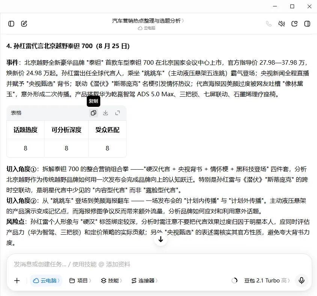This screenshot has height=296, width=317.
Task: Click the bold 事件 label
Action: point(12,62)
